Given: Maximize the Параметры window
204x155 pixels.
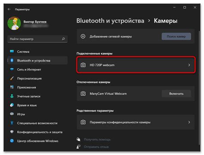Looking at the screenshot, I should coord(185,7).
